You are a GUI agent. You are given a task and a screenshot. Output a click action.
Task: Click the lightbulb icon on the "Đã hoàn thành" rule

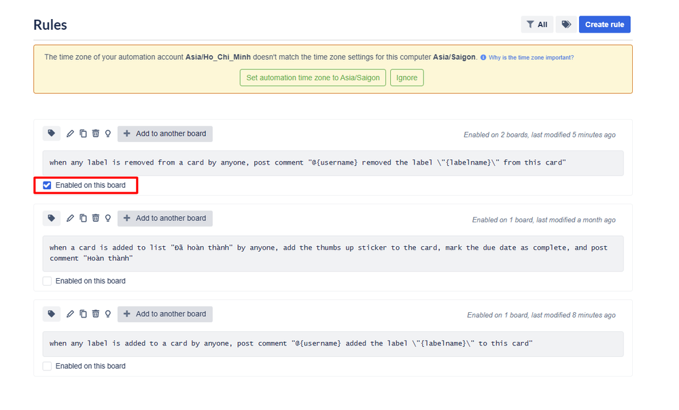tap(108, 218)
